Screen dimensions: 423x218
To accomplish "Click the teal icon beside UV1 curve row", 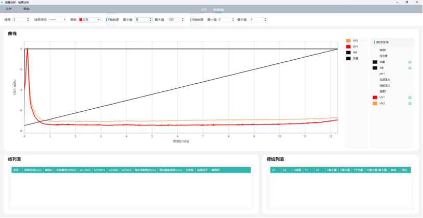I will [410, 98].
